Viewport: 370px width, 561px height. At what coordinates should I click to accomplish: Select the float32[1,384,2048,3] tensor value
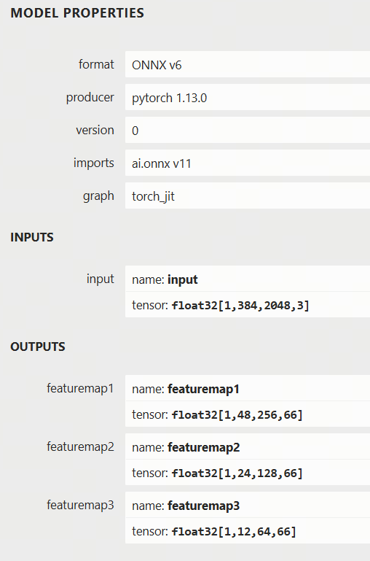click(x=240, y=305)
